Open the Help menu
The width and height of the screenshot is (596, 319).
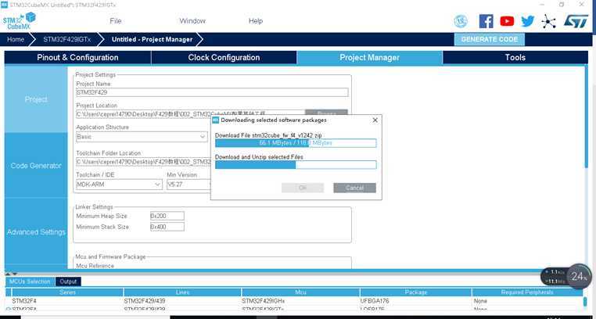(256, 21)
